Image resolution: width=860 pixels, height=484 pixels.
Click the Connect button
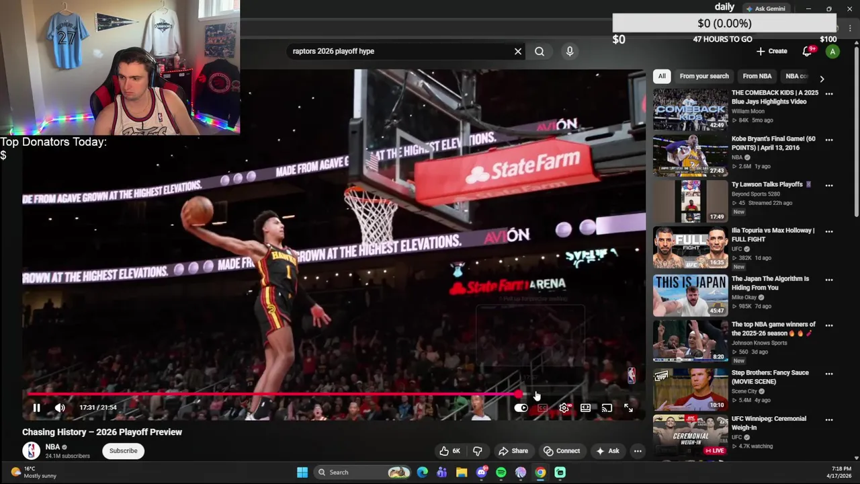[x=562, y=451]
